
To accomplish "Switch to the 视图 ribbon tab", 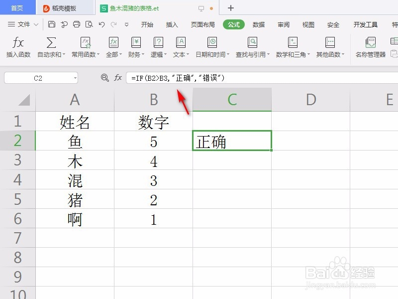I will (308, 24).
